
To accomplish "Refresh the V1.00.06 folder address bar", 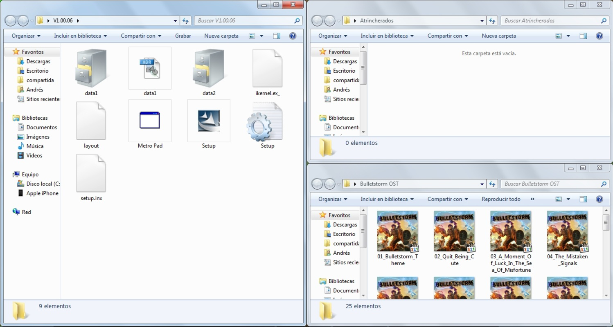I will tap(185, 20).
